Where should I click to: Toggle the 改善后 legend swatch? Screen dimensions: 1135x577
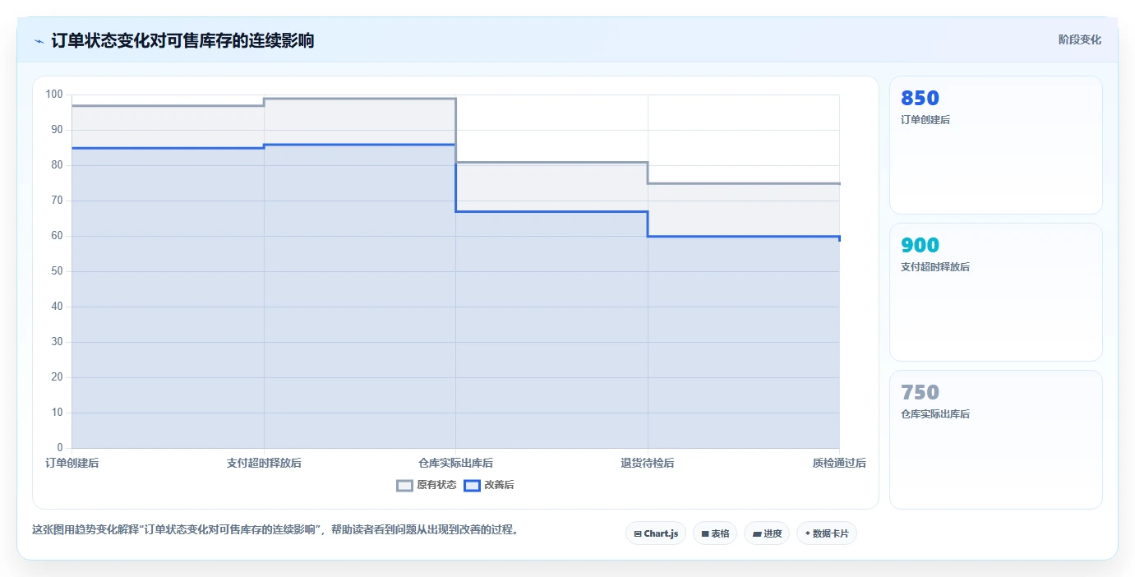(472, 485)
